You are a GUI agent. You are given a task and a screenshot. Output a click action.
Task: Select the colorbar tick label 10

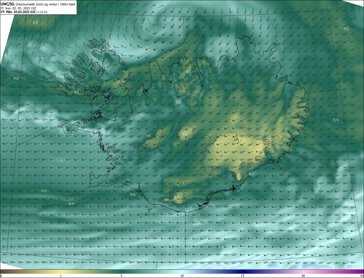pyautogui.click(x=182, y=276)
